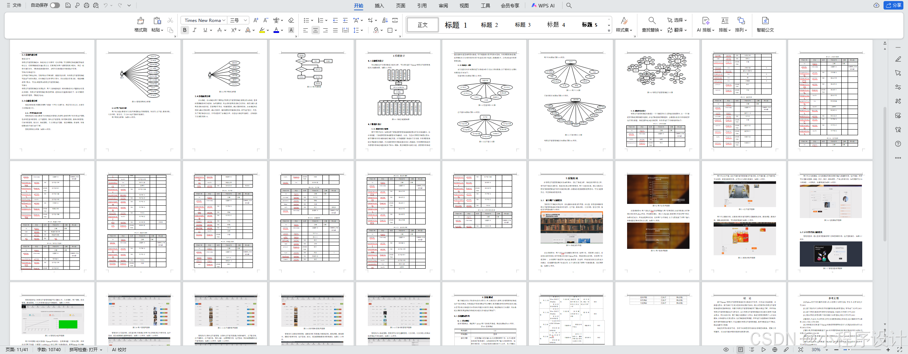The image size is (908, 354).
Task: Click the undo arrow icon
Action: point(105,5)
